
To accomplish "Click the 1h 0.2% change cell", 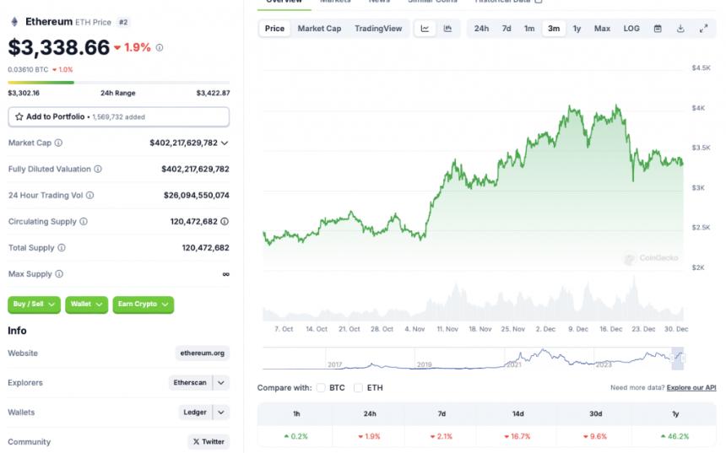I will 295,436.
